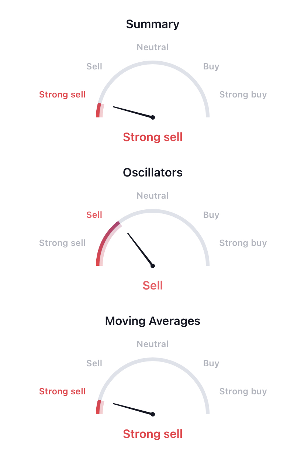This screenshot has width=304, height=449.
Task: Click the Summary gauge needle pivot dot
Action: pos(153,117)
